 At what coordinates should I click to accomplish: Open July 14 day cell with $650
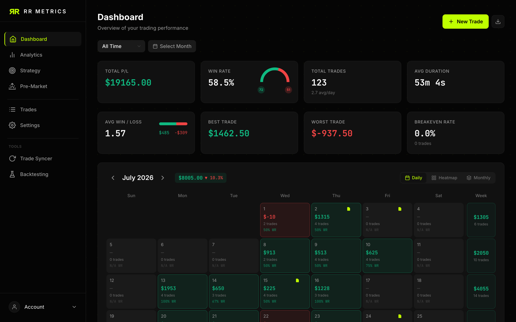coord(234,291)
